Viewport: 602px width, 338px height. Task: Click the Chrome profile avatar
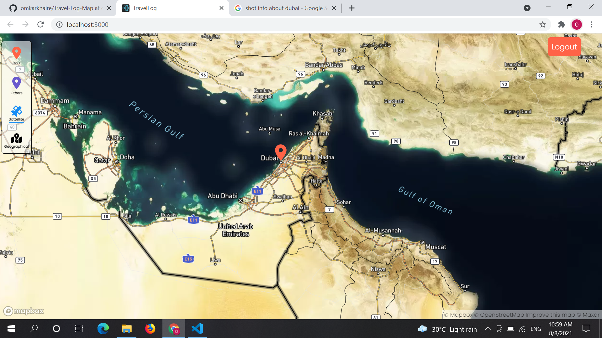[576, 24]
